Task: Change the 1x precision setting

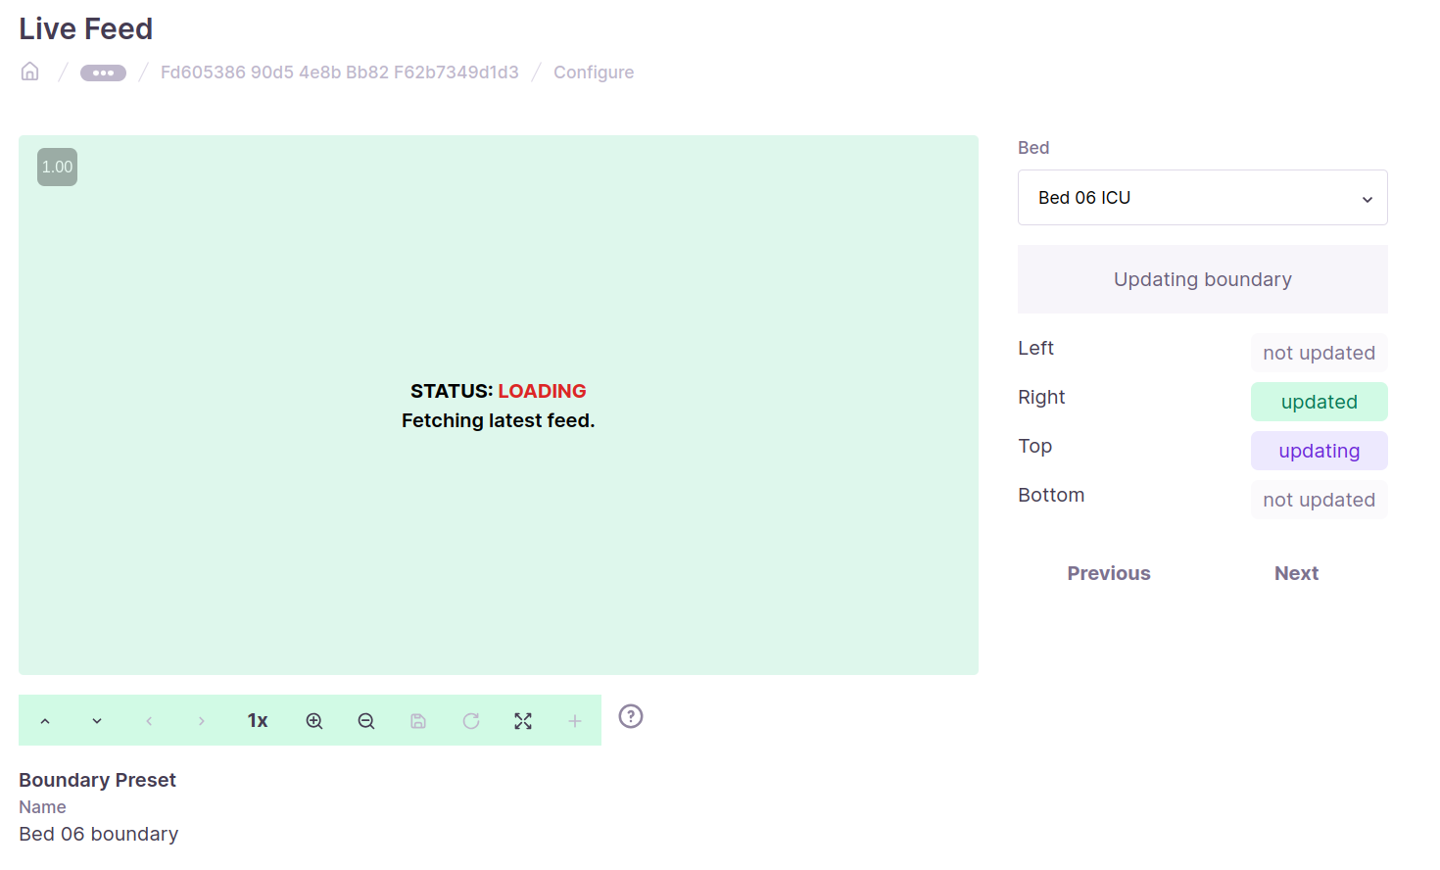Action: click(x=258, y=721)
